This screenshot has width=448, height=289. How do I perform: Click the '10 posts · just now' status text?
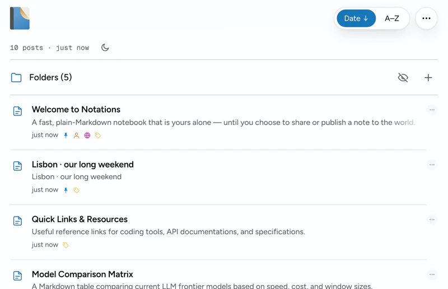click(x=49, y=48)
